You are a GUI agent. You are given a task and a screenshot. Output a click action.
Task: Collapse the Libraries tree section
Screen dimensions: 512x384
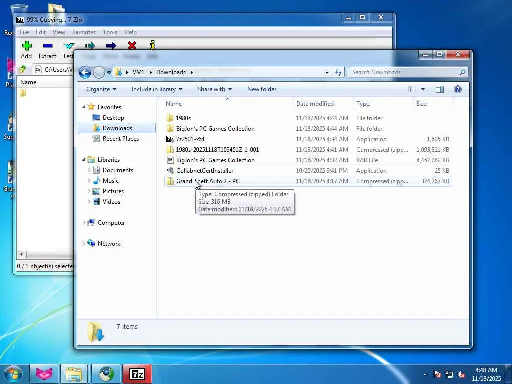tap(84, 159)
